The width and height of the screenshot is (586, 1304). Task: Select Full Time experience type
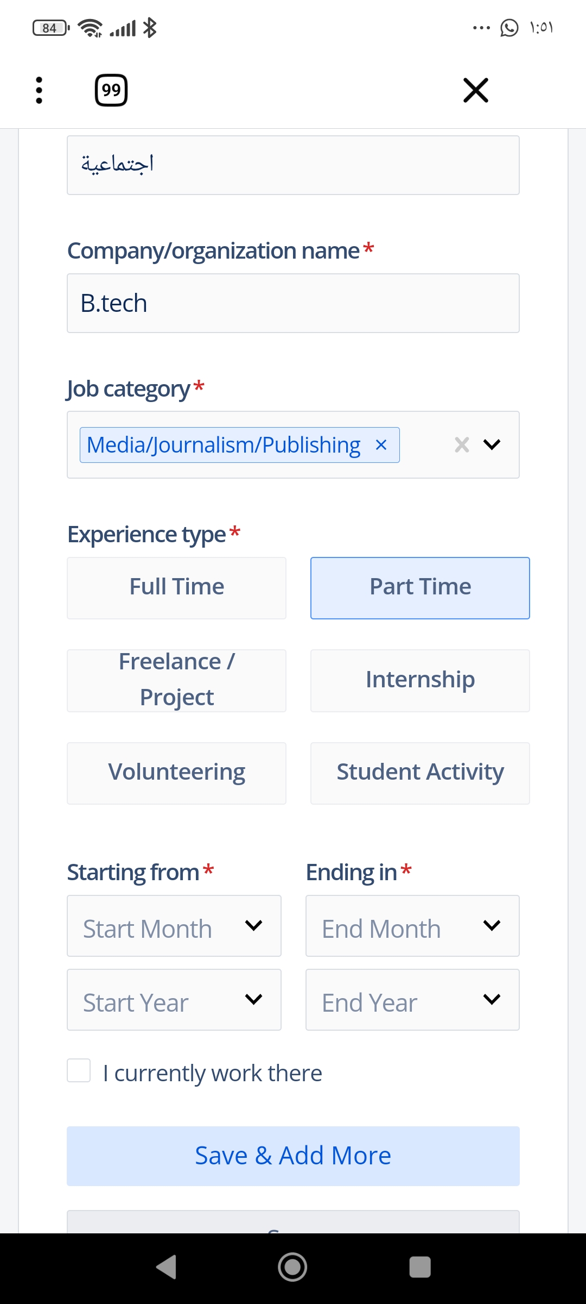pyautogui.click(x=176, y=588)
